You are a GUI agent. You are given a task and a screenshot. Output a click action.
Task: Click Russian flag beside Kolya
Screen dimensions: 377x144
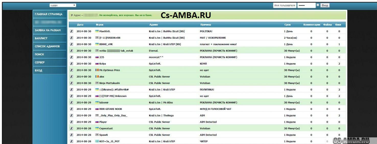[97, 64]
